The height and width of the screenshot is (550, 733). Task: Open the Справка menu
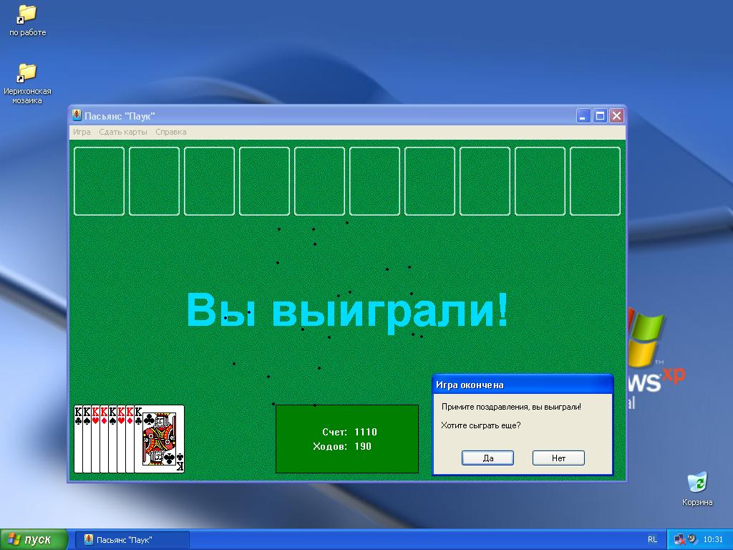pyautogui.click(x=170, y=132)
